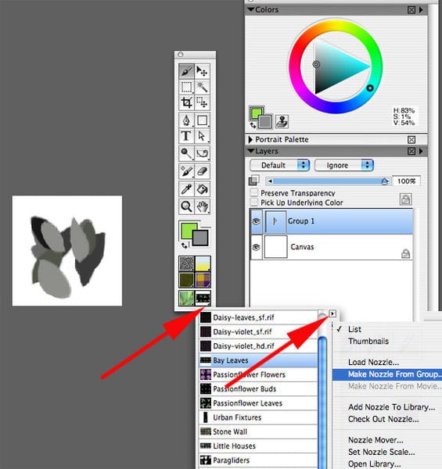Viewport: 442px width, 469px height.
Task: Click the nozzle list scrollbar
Action: click(322, 401)
